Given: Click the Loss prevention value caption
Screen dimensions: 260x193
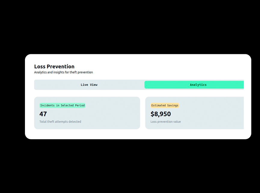Looking at the screenshot, I should (166, 122).
